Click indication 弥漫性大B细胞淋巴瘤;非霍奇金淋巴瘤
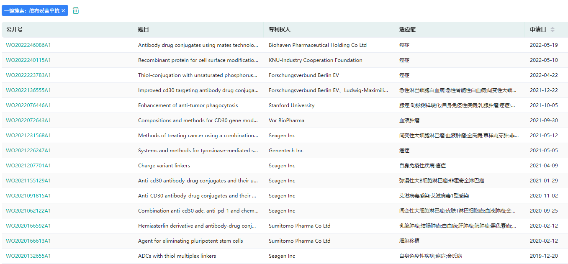568x264 pixels. tap(442, 181)
